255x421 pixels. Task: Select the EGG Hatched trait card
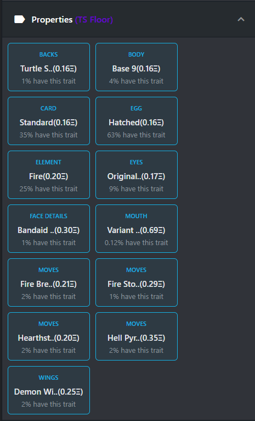point(137,121)
